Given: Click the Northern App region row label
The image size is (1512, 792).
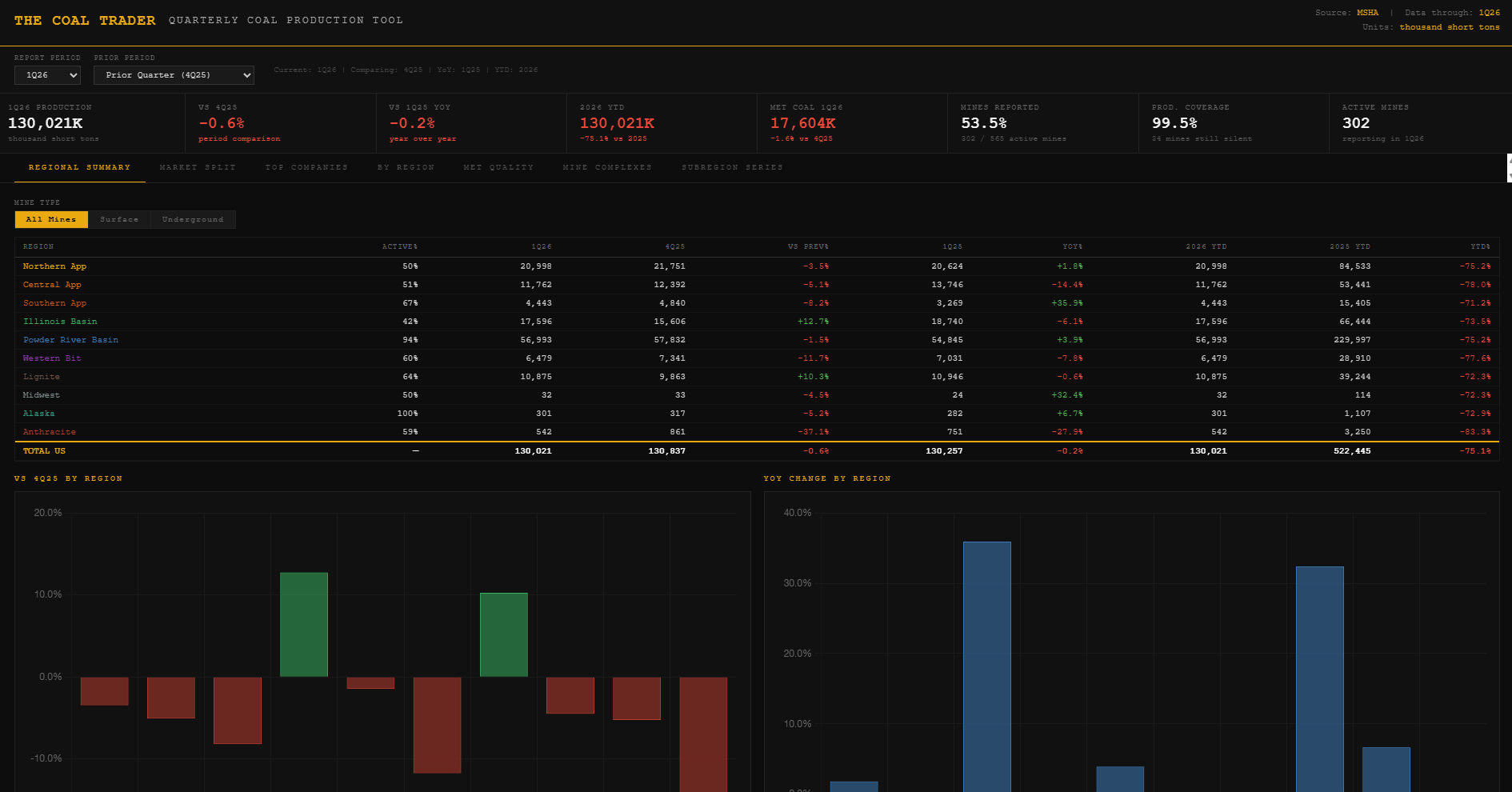Looking at the screenshot, I should tap(54, 266).
